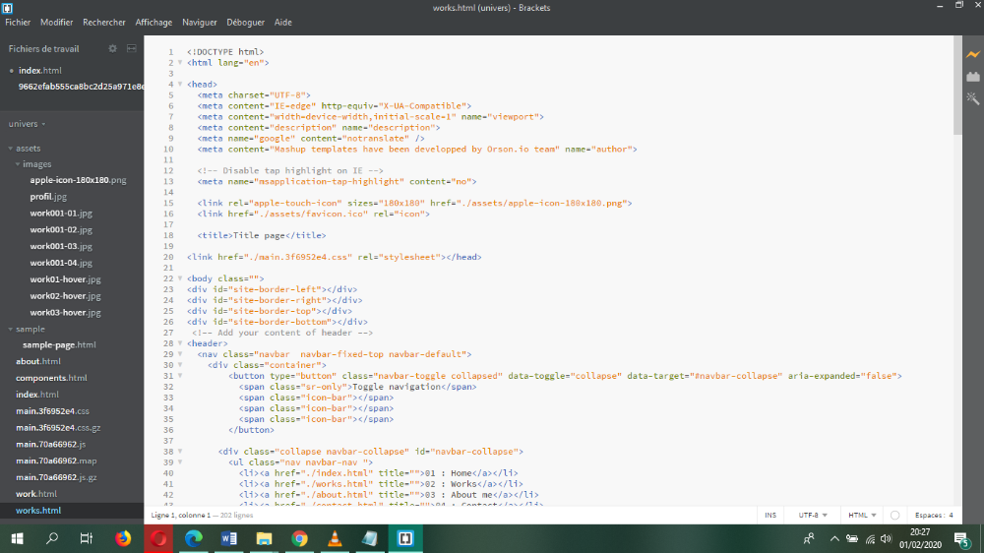Show hidden tray icons chevron
This screenshot has width=984, height=553.
[834, 538]
